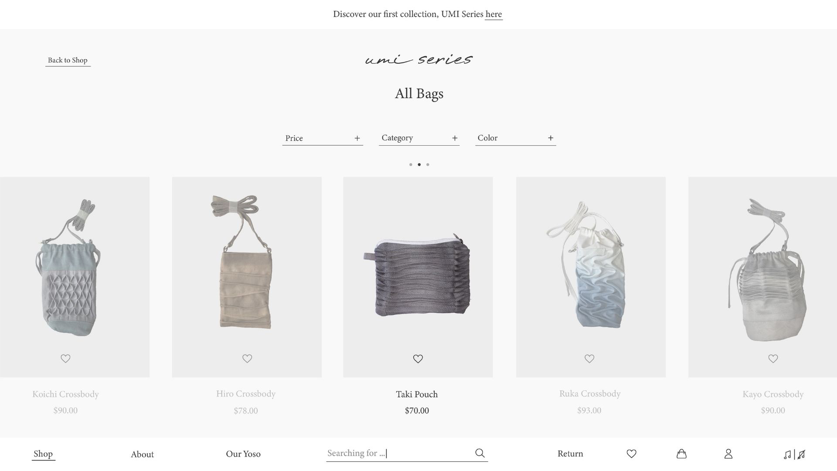837x471 pixels.
Task: Open the wishlist heart in bottom navigation
Action: coord(631,454)
